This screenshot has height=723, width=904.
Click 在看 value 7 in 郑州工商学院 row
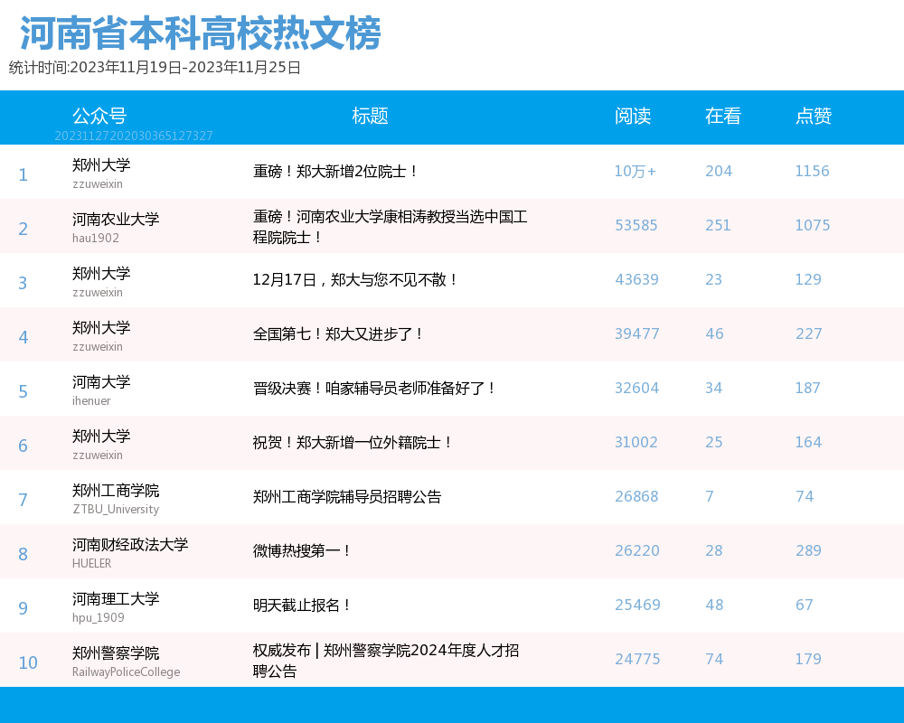[x=709, y=496]
